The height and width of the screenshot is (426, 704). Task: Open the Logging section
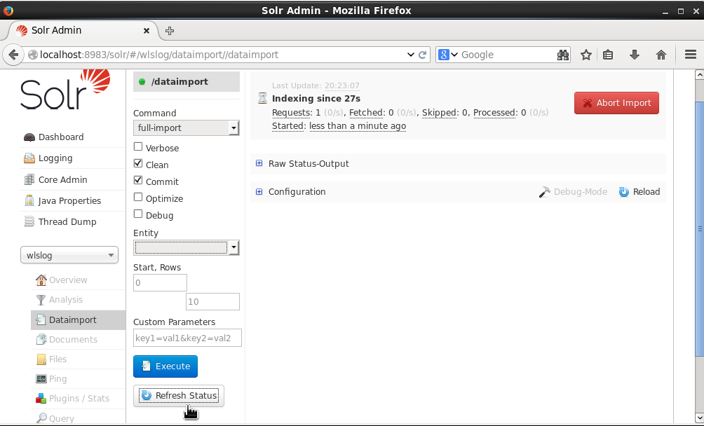(55, 158)
